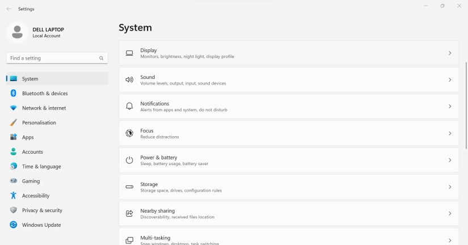Switch to Time & language section

(x=41, y=167)
